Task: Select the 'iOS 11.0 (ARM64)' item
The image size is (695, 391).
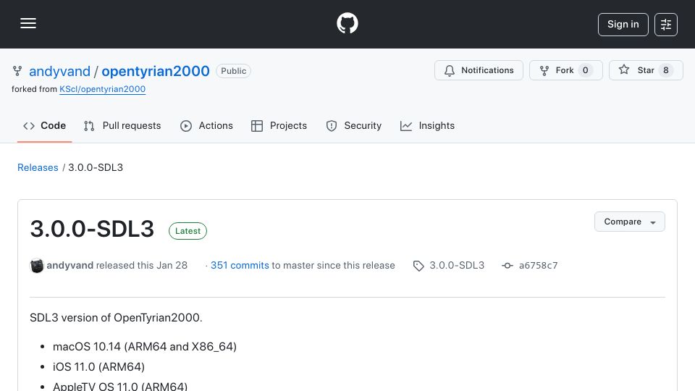Action: click(99, 367)
